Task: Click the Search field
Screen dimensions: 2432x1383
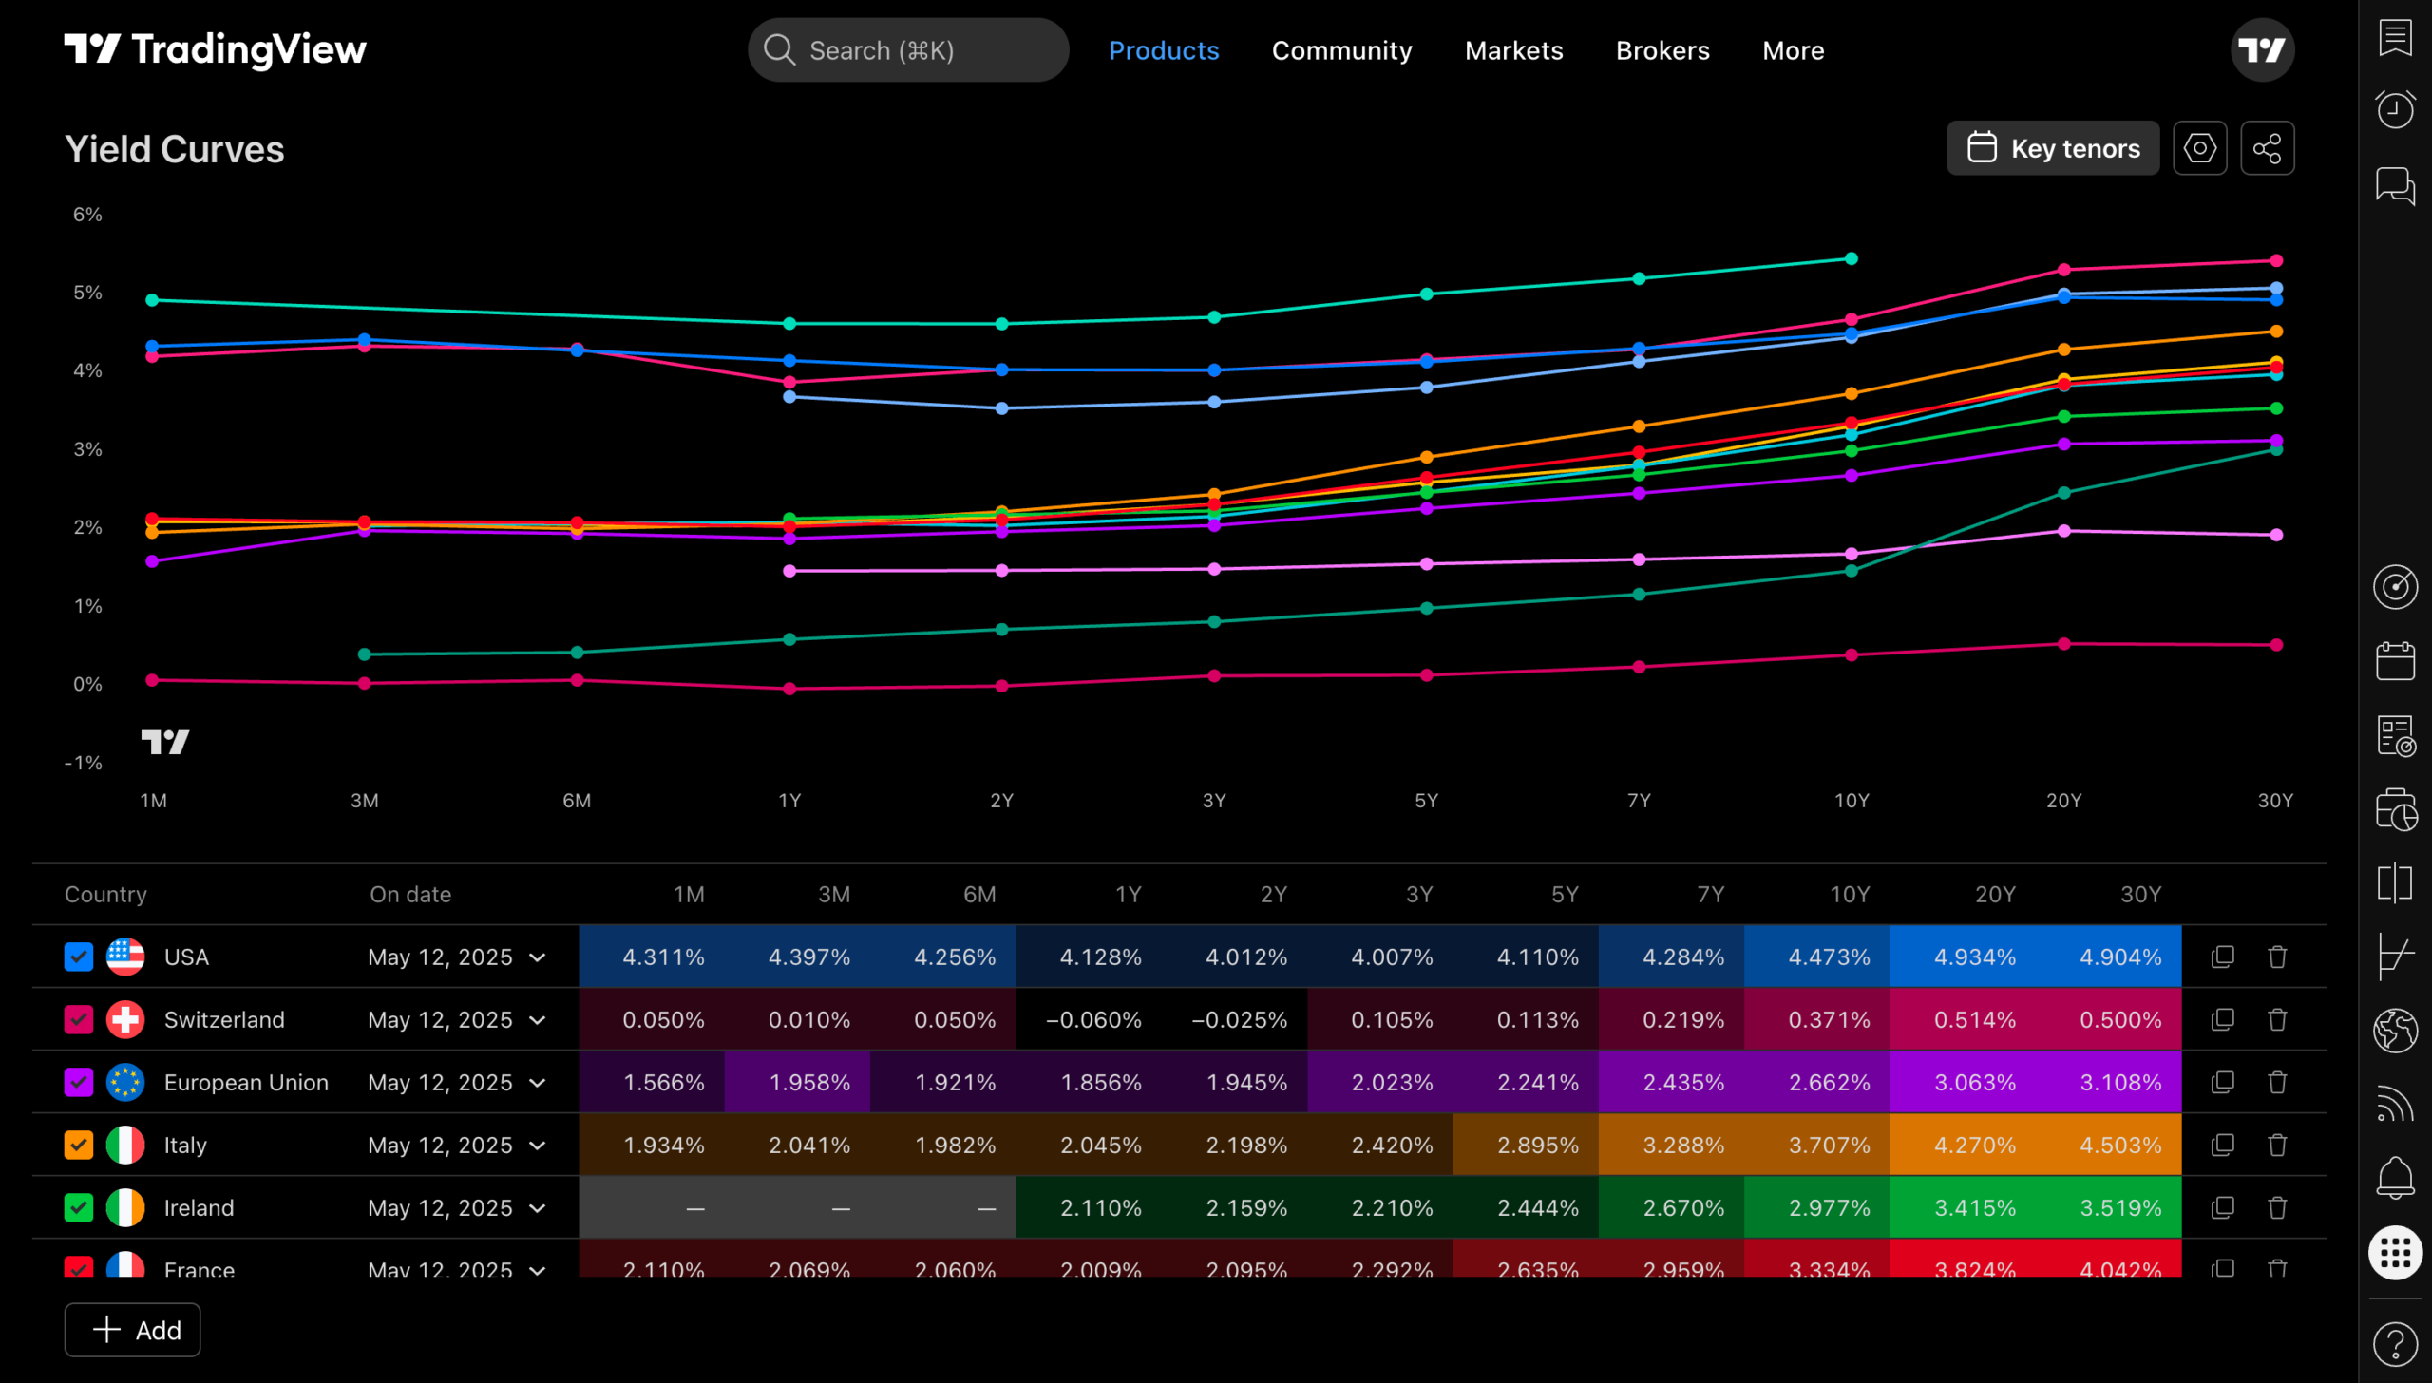Action: (x=908, y=50)
